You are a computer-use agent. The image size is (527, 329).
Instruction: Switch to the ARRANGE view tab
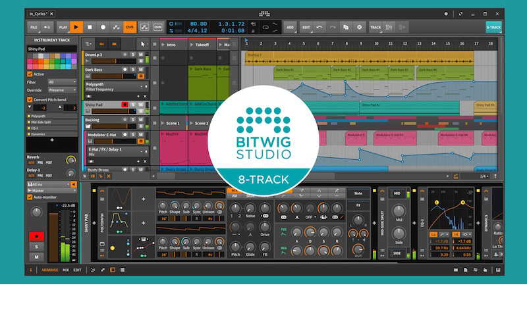pyautogui.click(x=50, y=270)
